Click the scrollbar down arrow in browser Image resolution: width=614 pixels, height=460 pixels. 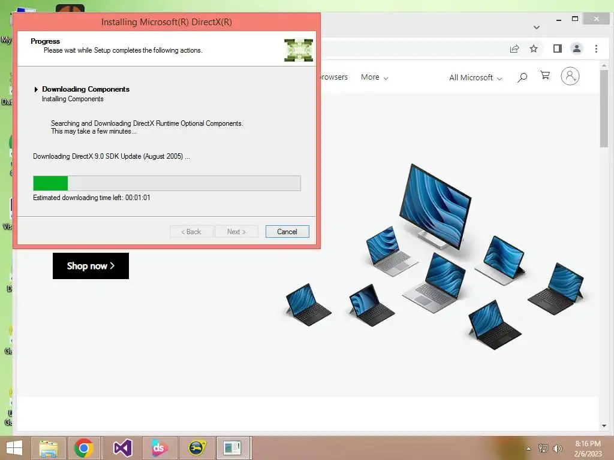(604, 426)
